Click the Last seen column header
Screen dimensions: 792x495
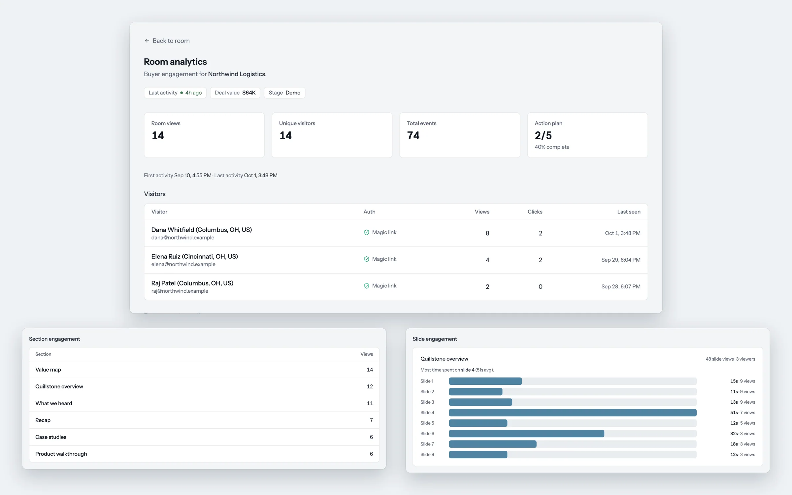click(629, 212)
